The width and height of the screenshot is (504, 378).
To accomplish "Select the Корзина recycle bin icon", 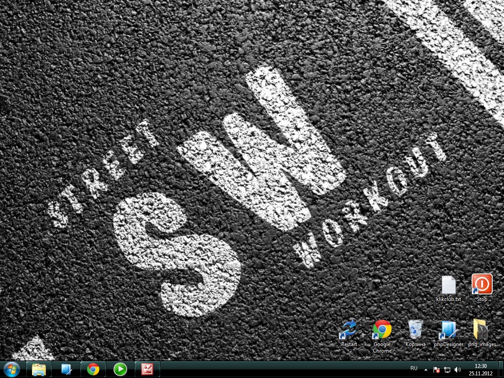I will coord(415,330).
